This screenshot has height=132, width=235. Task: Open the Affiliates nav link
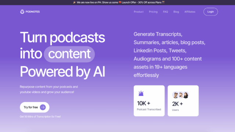(190, 12)
